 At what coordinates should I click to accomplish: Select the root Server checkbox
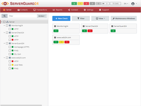tap(4, 22)
